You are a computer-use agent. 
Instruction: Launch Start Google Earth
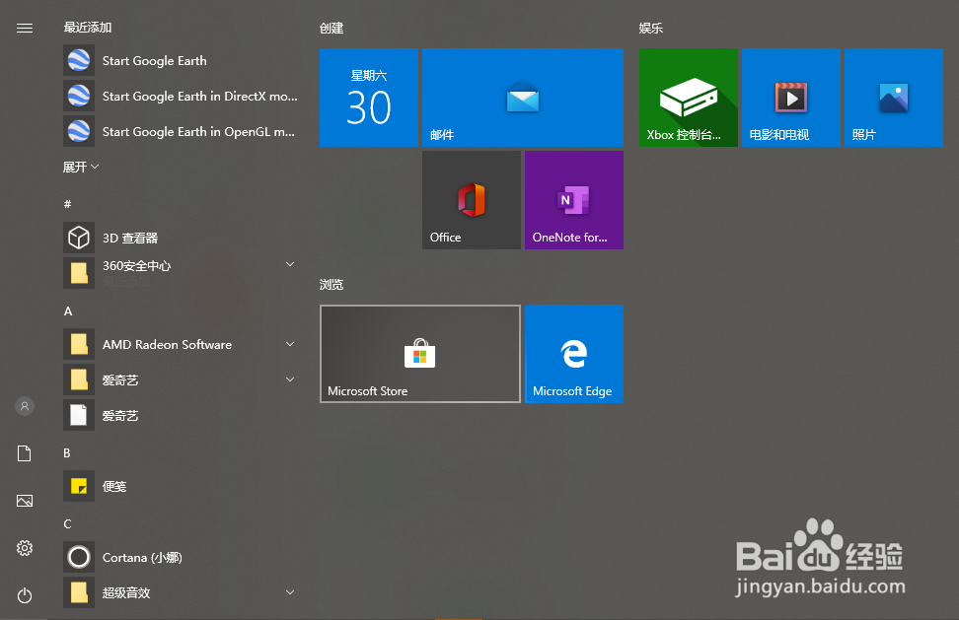point(182,60)
